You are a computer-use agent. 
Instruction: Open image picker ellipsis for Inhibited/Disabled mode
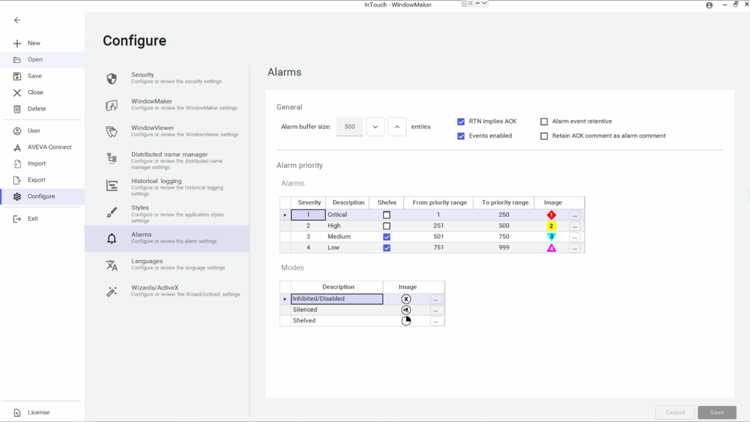pyautogui.click(x=436, y=299)
